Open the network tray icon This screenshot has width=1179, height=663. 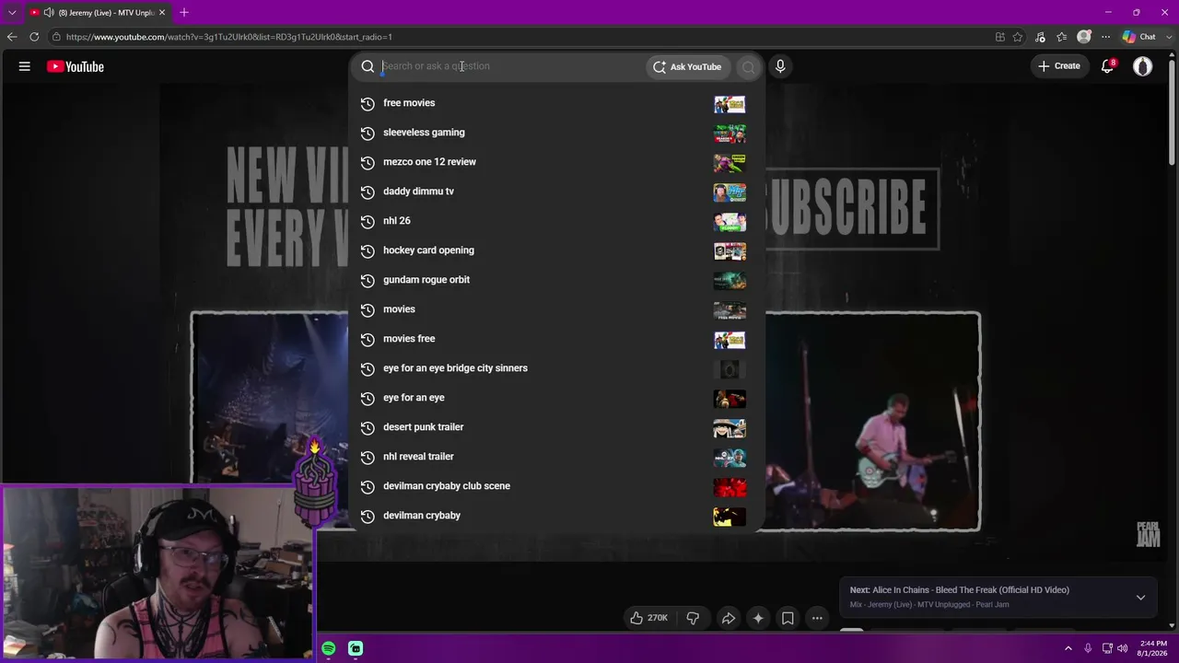click(1107, 648)
